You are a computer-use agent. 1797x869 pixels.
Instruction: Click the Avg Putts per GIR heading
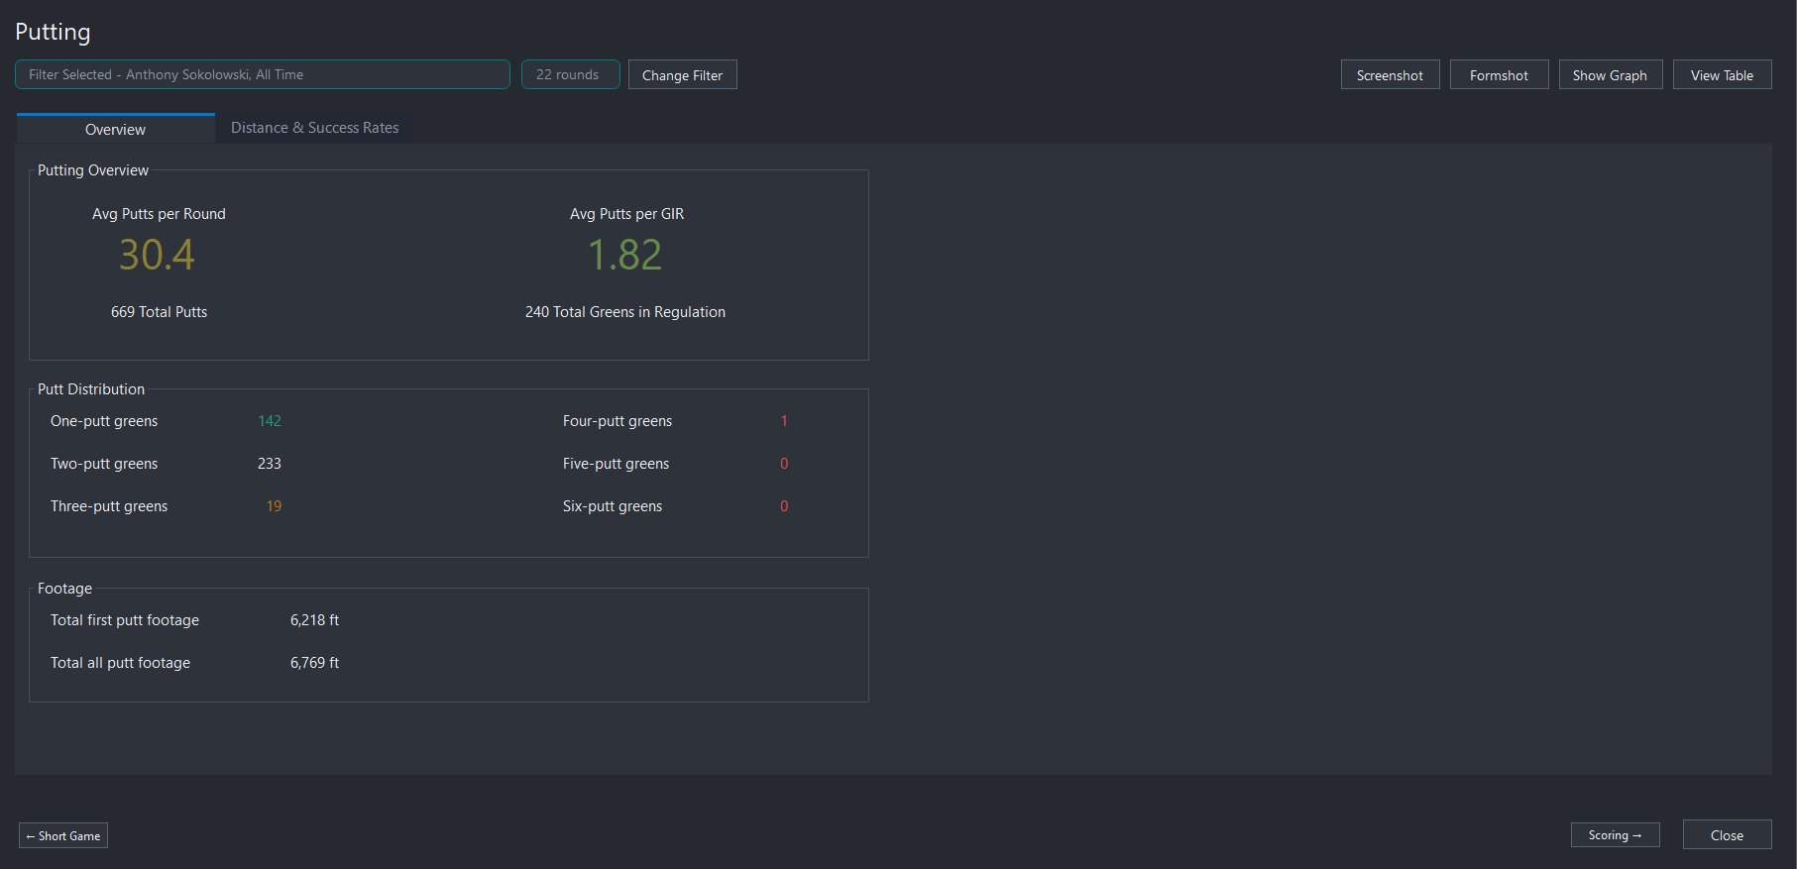[x=626, y=214]
